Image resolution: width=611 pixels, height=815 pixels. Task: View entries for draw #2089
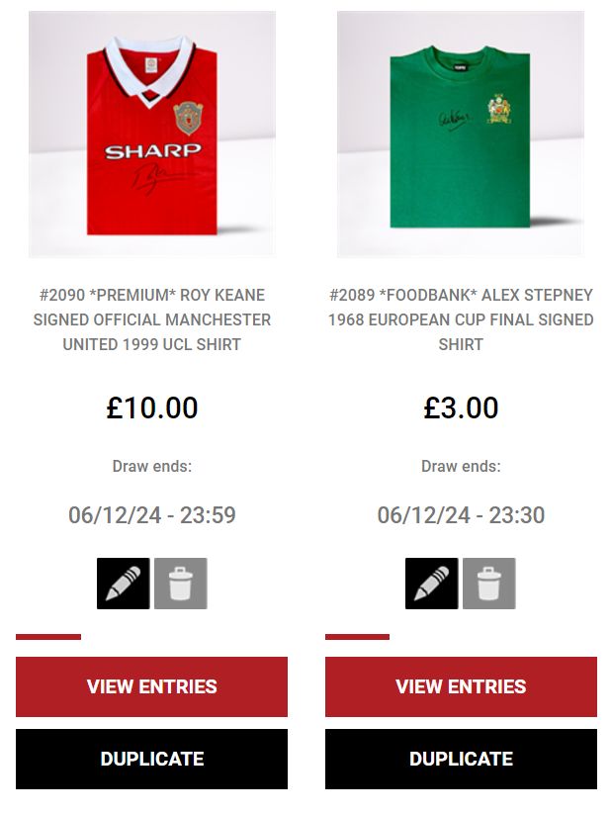pyautogui.click(x=462, y=686)
